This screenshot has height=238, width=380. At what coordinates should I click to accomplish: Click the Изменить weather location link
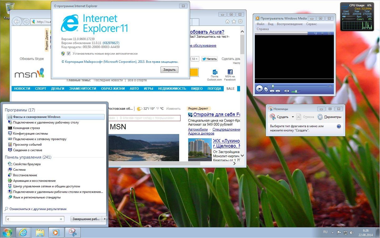click(x=173, y=109)
